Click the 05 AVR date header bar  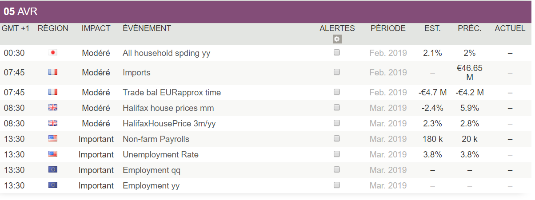coord(266,12)
